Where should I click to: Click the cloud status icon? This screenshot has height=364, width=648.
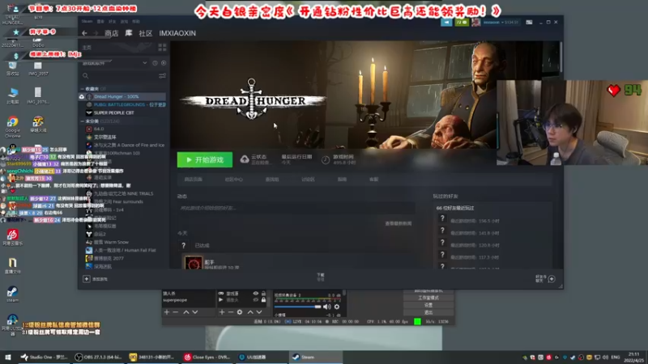point(245,159)
